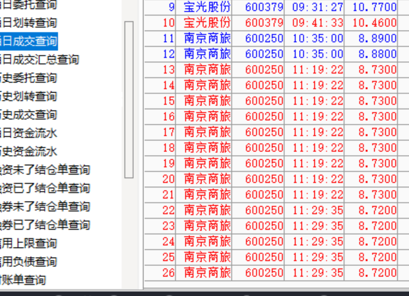
Task: Open 融券未了结仓单查询 entry
Action: pyautogui.click(x=45, y=207)
